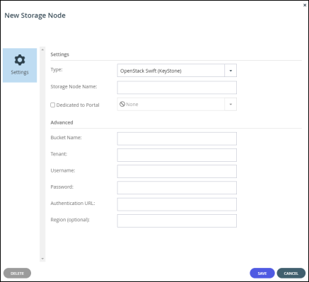The height and width of the screenshot is (282, 309).
Task: Click the Username text box
Action: [x=177, y=171]
